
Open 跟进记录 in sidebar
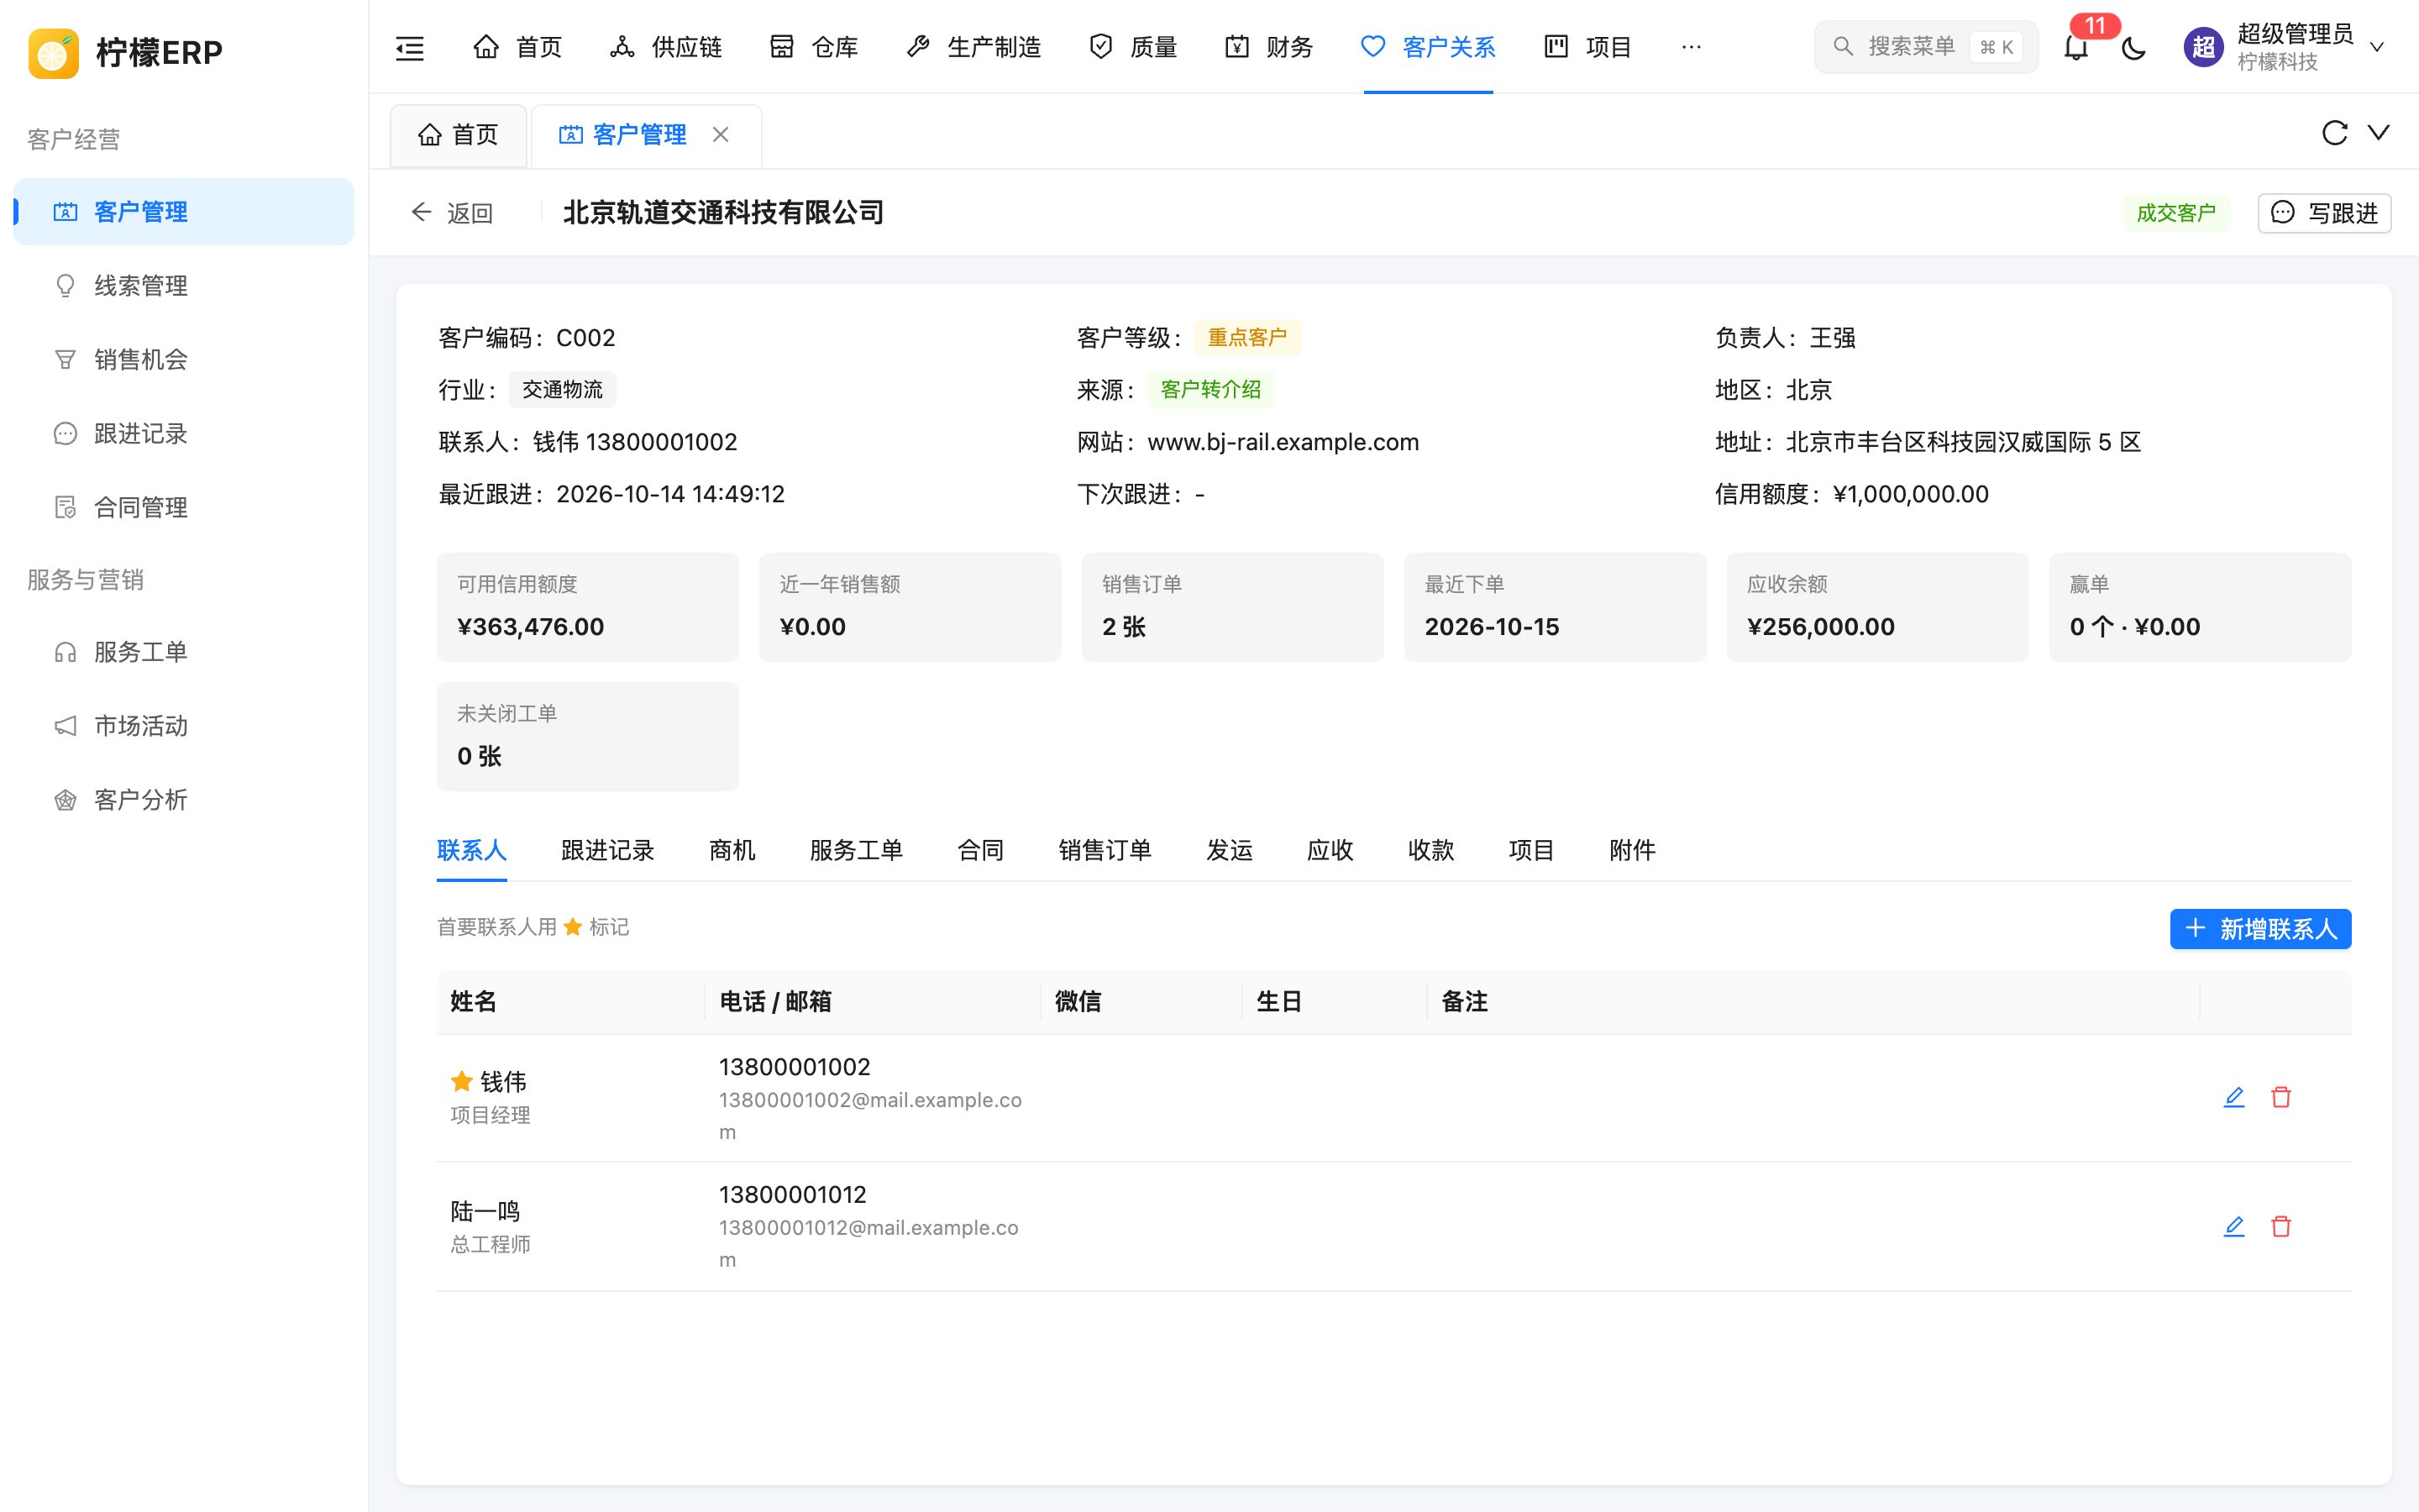[x=184, y=434]
